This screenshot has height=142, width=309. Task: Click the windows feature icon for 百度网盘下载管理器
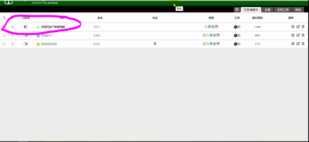[x=217, y=26]
